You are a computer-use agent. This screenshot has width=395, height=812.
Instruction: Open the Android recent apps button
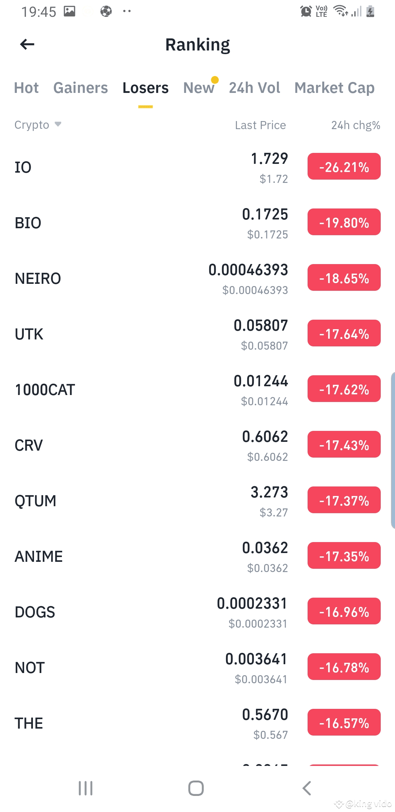tap(86, 788)
